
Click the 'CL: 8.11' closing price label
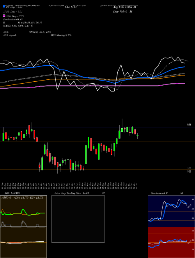(x=71, y=7)
